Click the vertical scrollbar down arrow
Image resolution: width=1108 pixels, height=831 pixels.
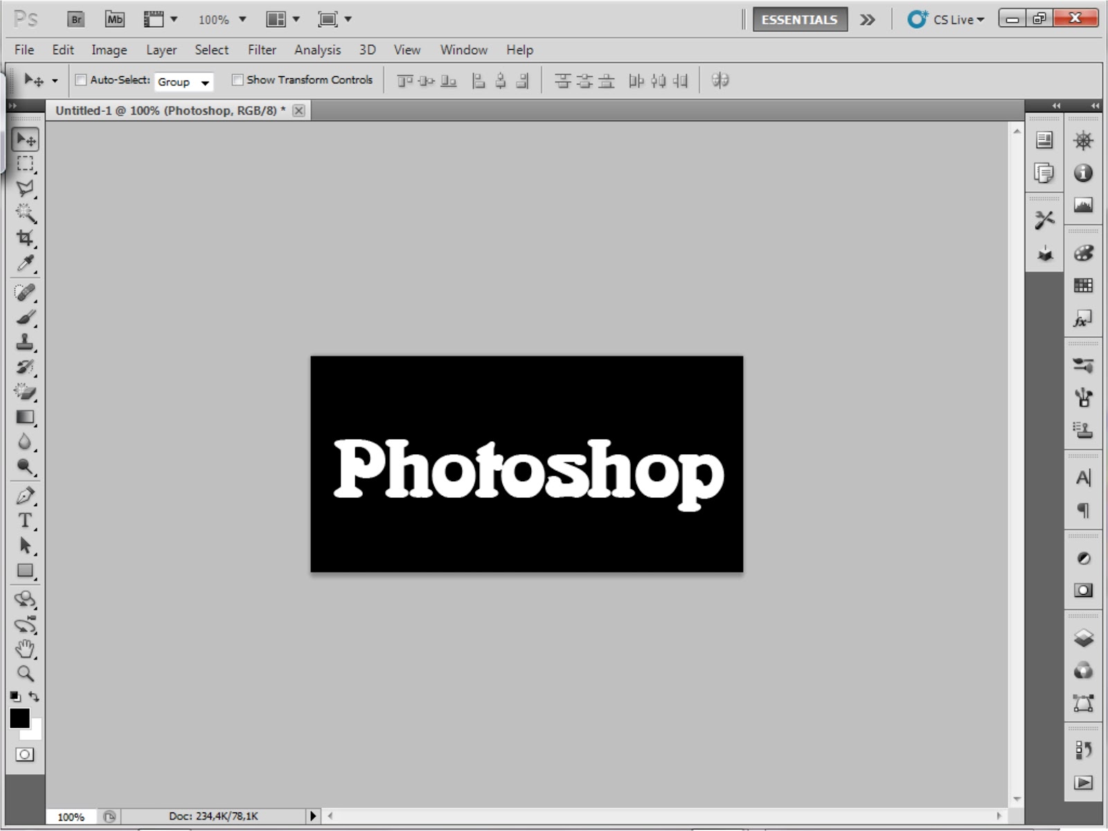tap(1017, 798)
